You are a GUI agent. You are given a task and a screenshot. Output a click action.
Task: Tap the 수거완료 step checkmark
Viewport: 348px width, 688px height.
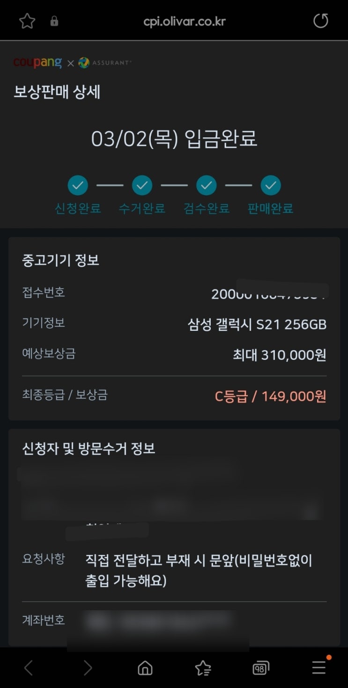(x=142, y=186)
